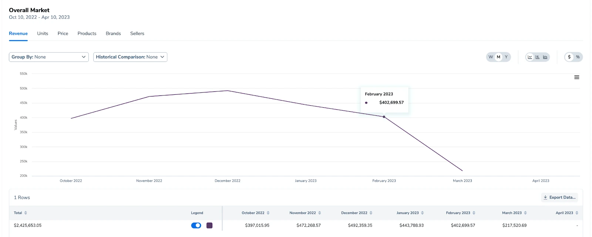
Task: Open the Group By dropdown
Action: pyautogui.click(x=48, y=57)
